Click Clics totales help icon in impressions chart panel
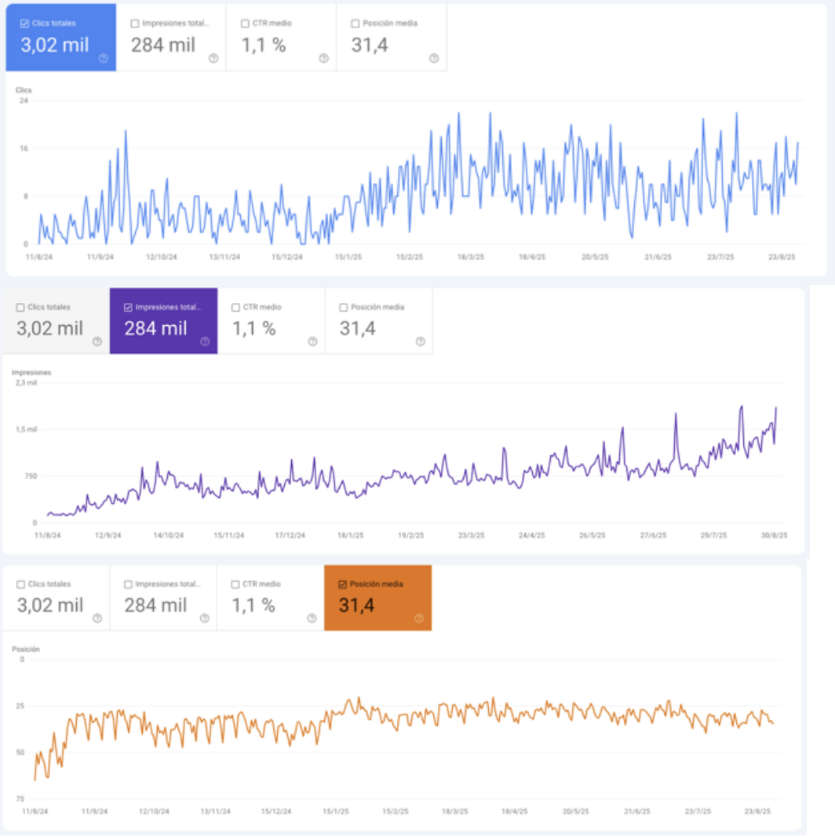 pos(97,342)
